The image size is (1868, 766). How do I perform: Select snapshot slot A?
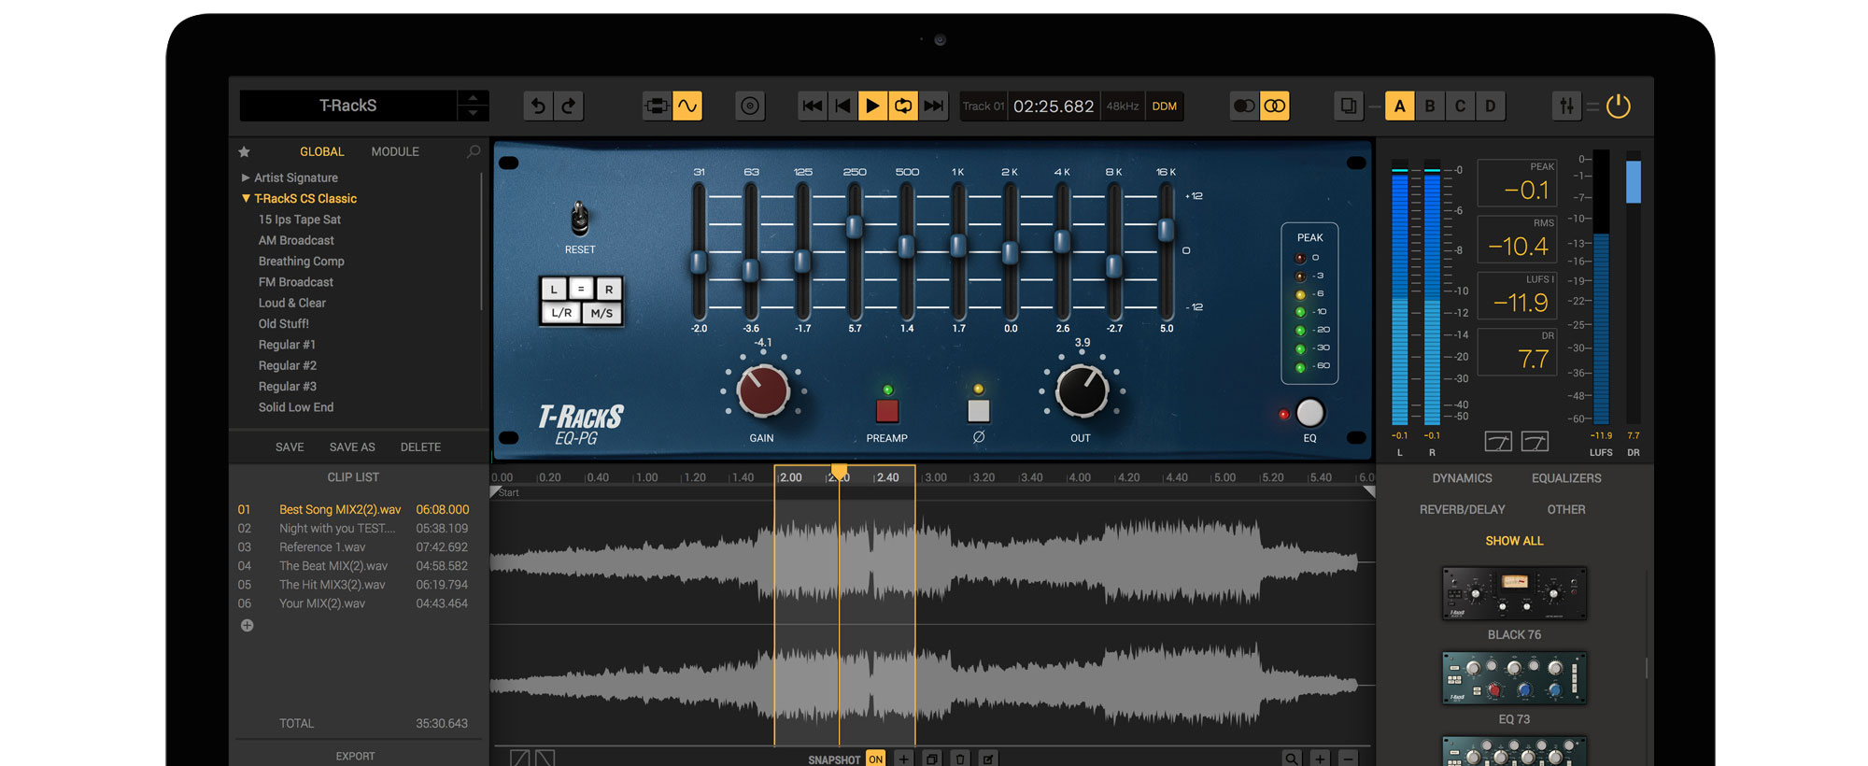click(x=1399, y=106)
